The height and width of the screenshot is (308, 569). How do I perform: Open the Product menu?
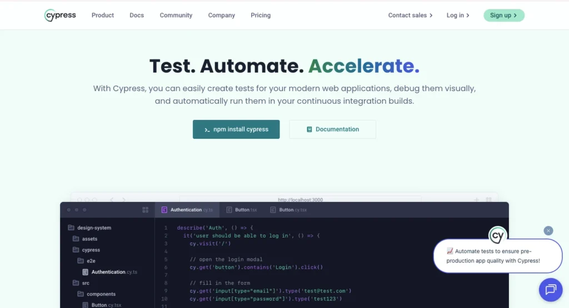point(103,15)
